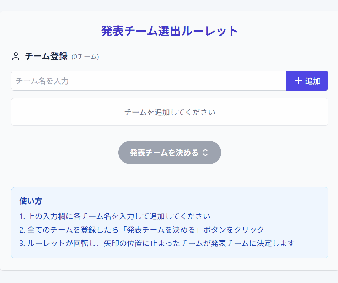Click the 発表チームを決める button text

click(164, 152)
